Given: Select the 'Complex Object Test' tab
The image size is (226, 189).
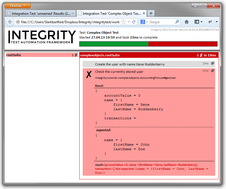Looking at the screenshot, I should tap(111, 13).
